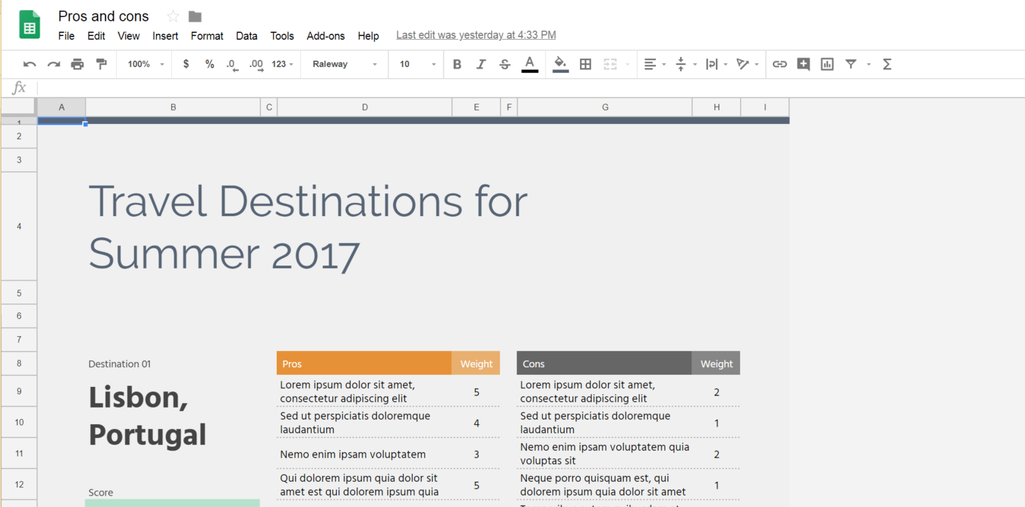
Task: Open the Borders grid tool
Action: (585, 64)
